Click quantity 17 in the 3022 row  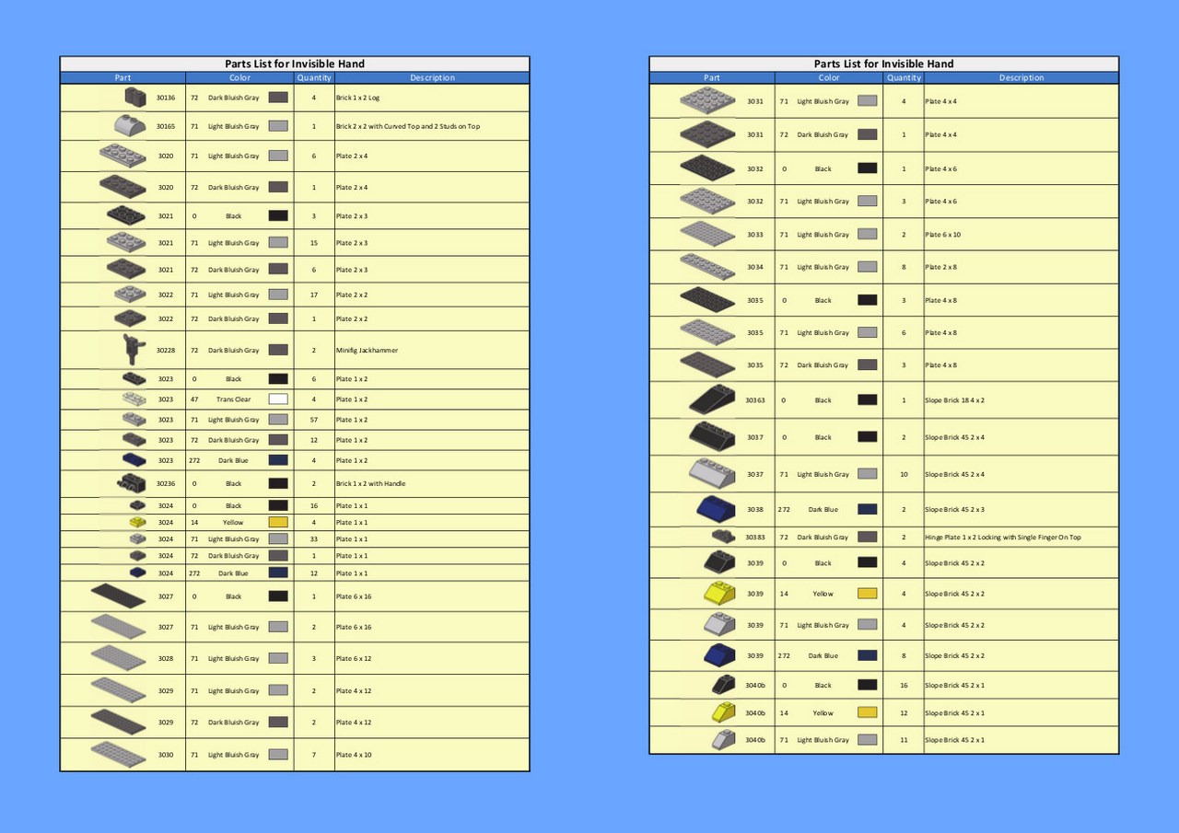(314, 295)
